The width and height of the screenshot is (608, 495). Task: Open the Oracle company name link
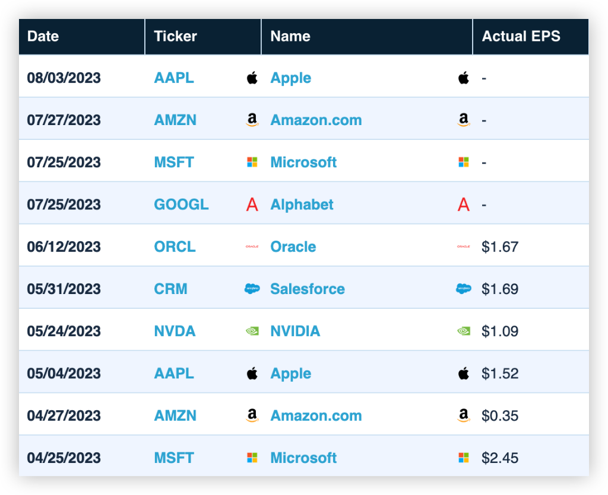(293, 247)
